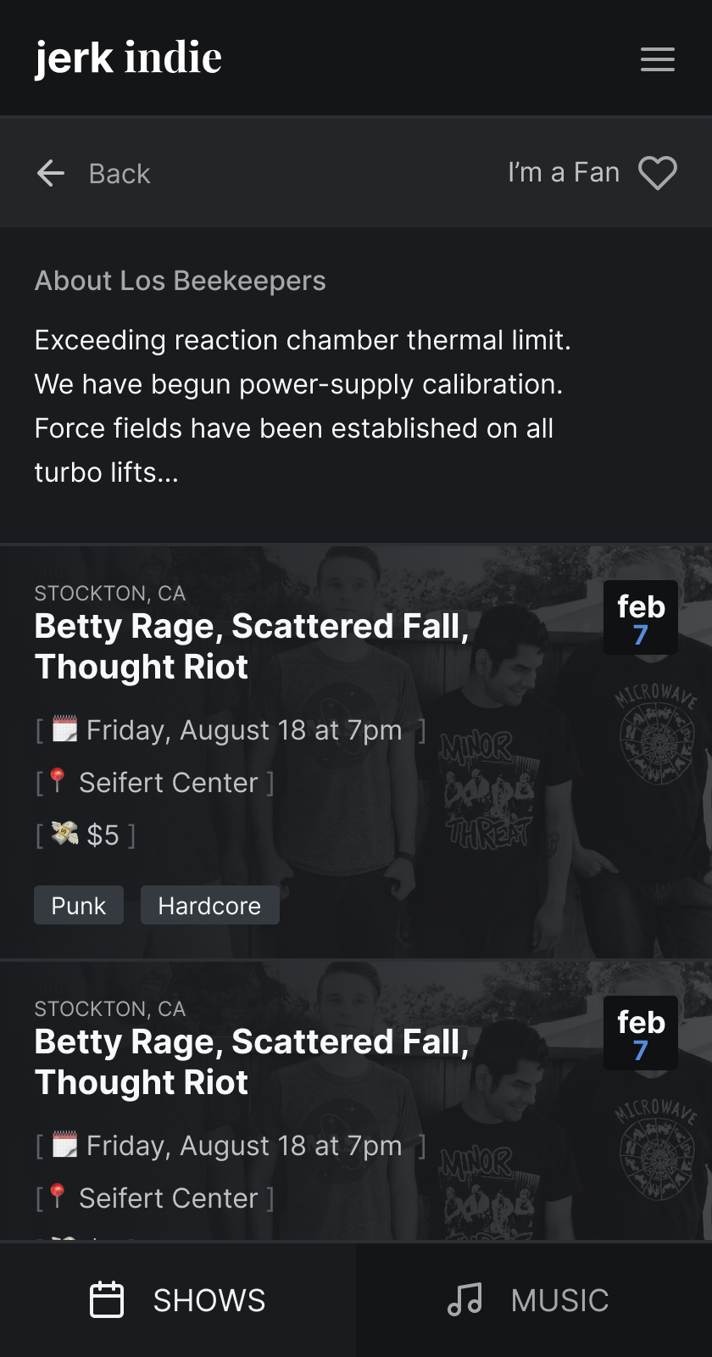Select the Hardcore genre tag
The width and height of the screenshot is (712, 1357).
click(209, 906)
